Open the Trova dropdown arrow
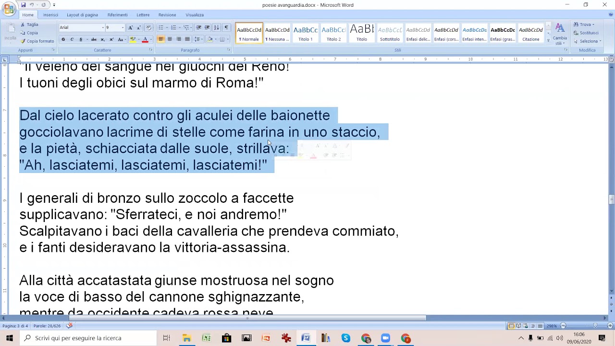 (593, 25)
